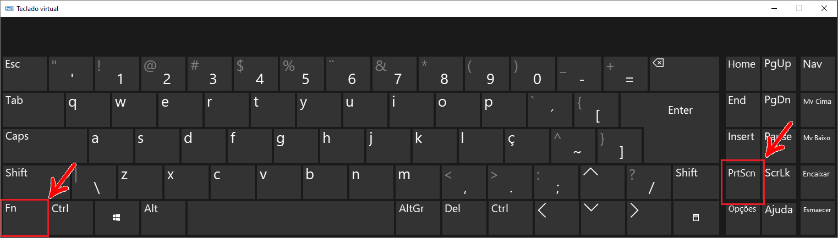The width and height of the screenshot is (838, 238).
Task: Click the up arrow key
Action: pyautogui.click(x=590, y=182)
